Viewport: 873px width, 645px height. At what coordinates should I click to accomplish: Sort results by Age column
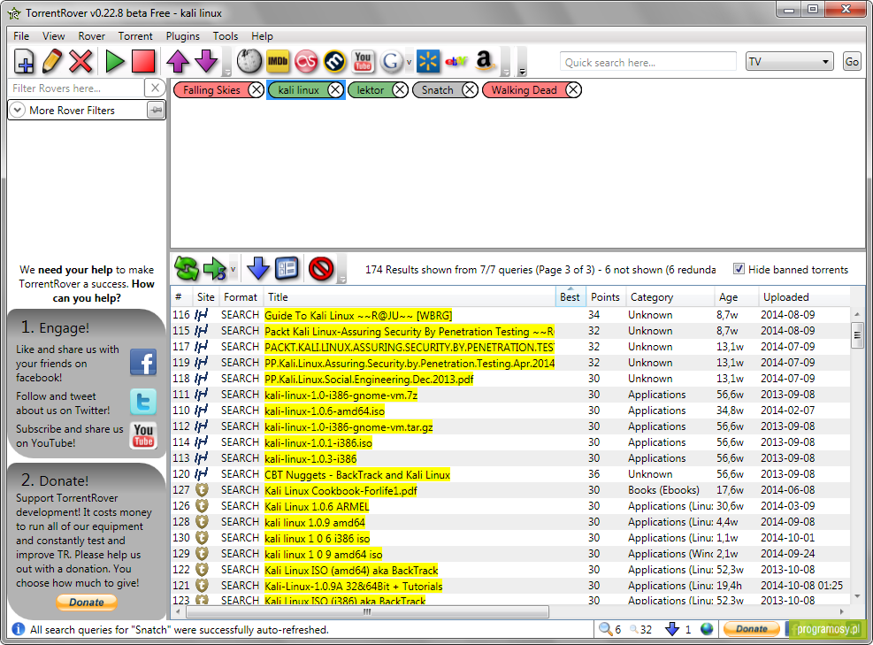click(736, 297)
